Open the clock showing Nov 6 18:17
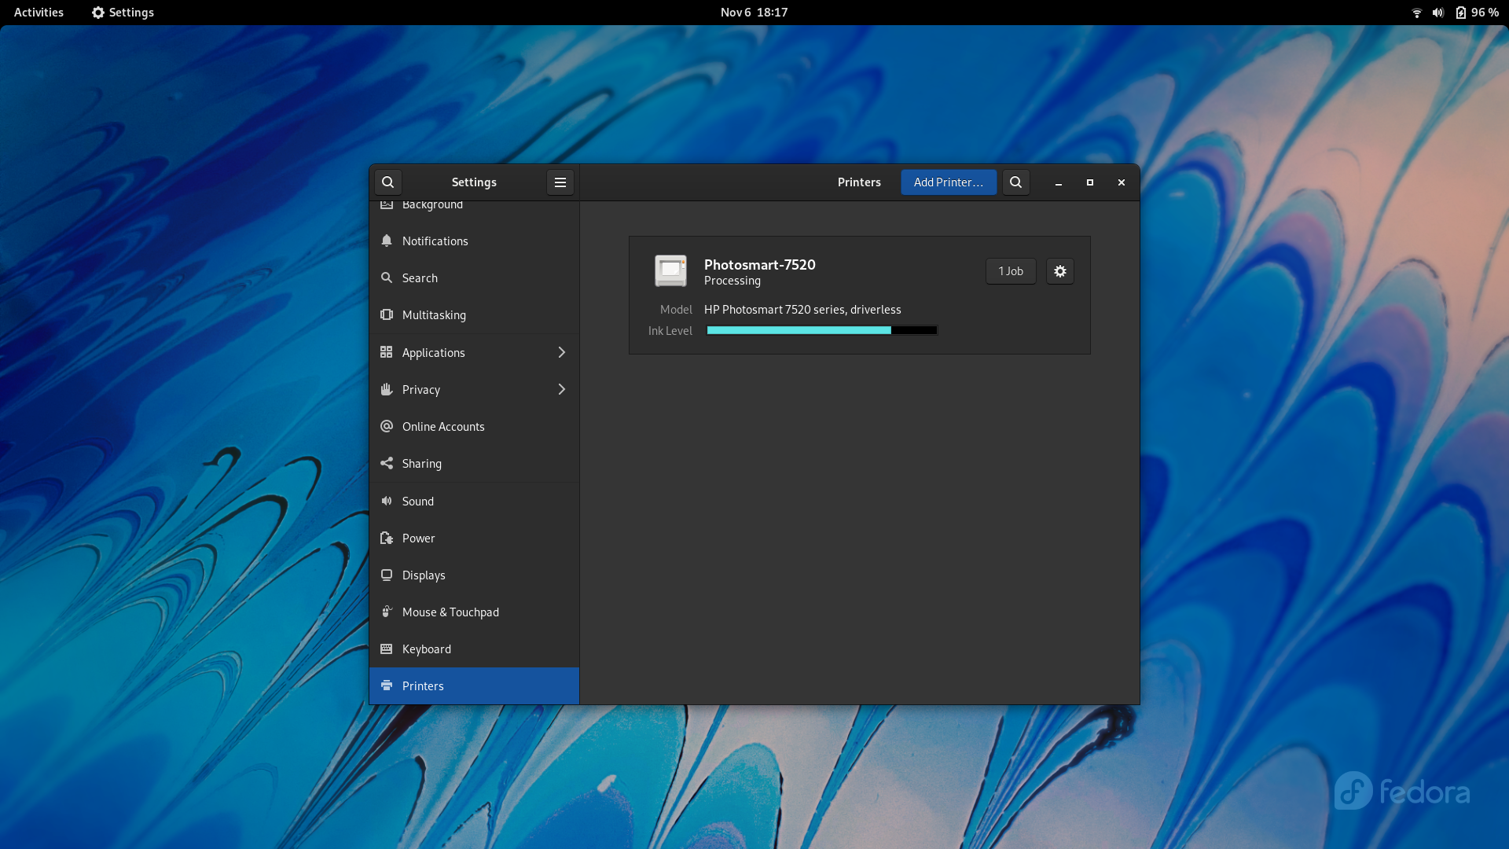This screenshot has width=1509, height=849. [x=754, y=13]
